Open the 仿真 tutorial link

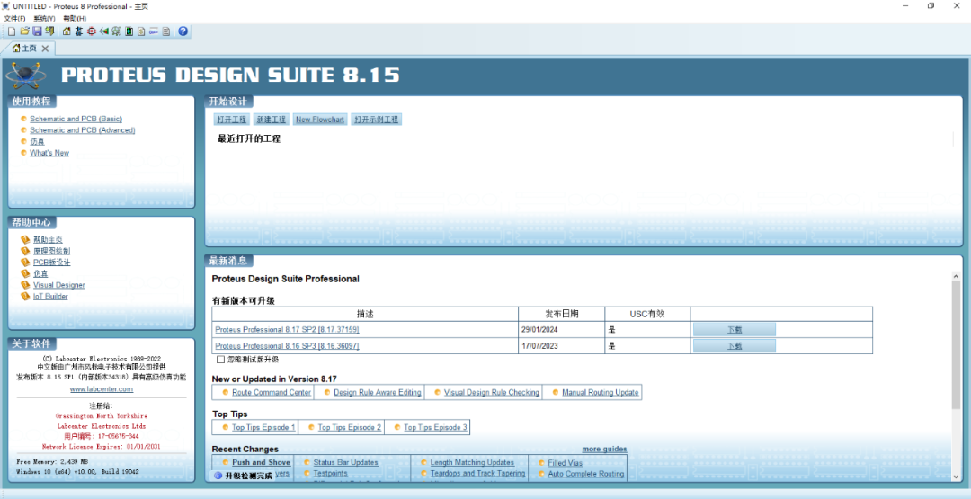click(x=37, y=142)
